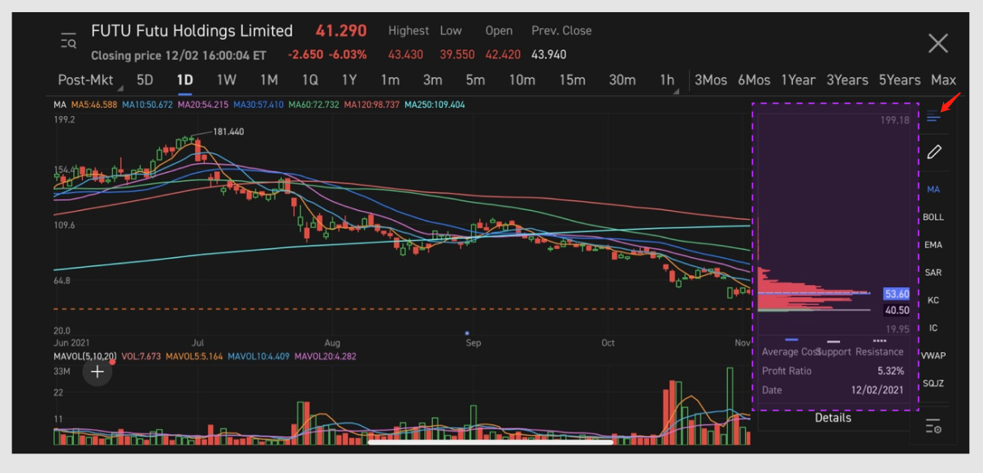Switch to the 10m interval

[x=522, y=80]
